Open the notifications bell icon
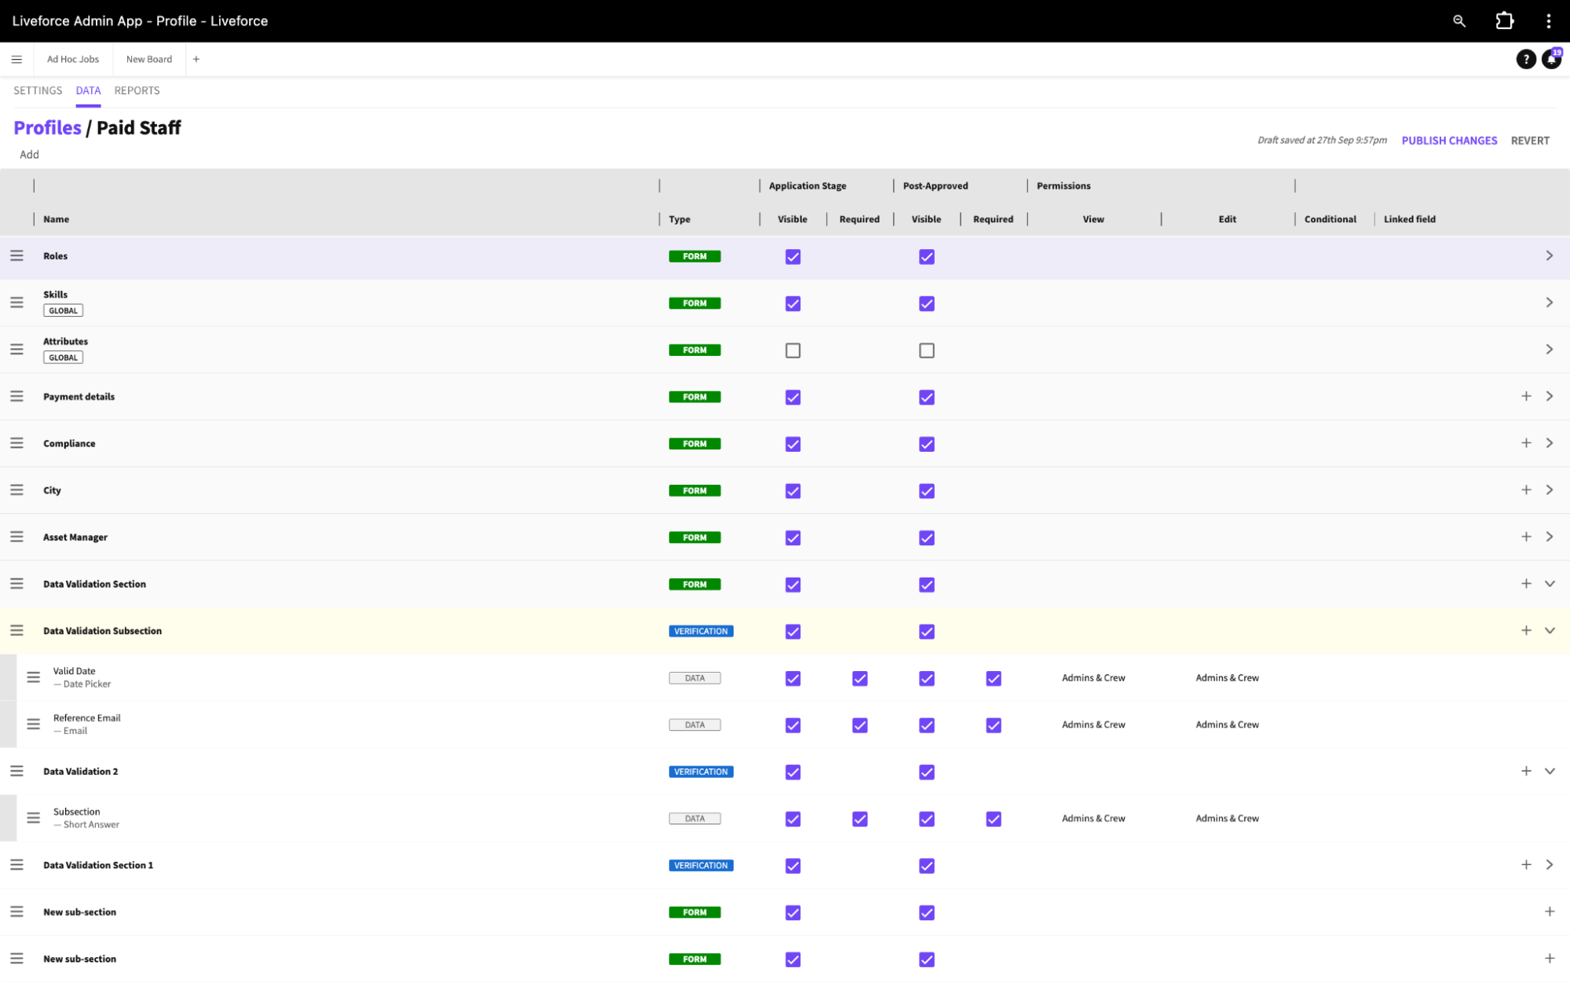 coord(1551,59)
